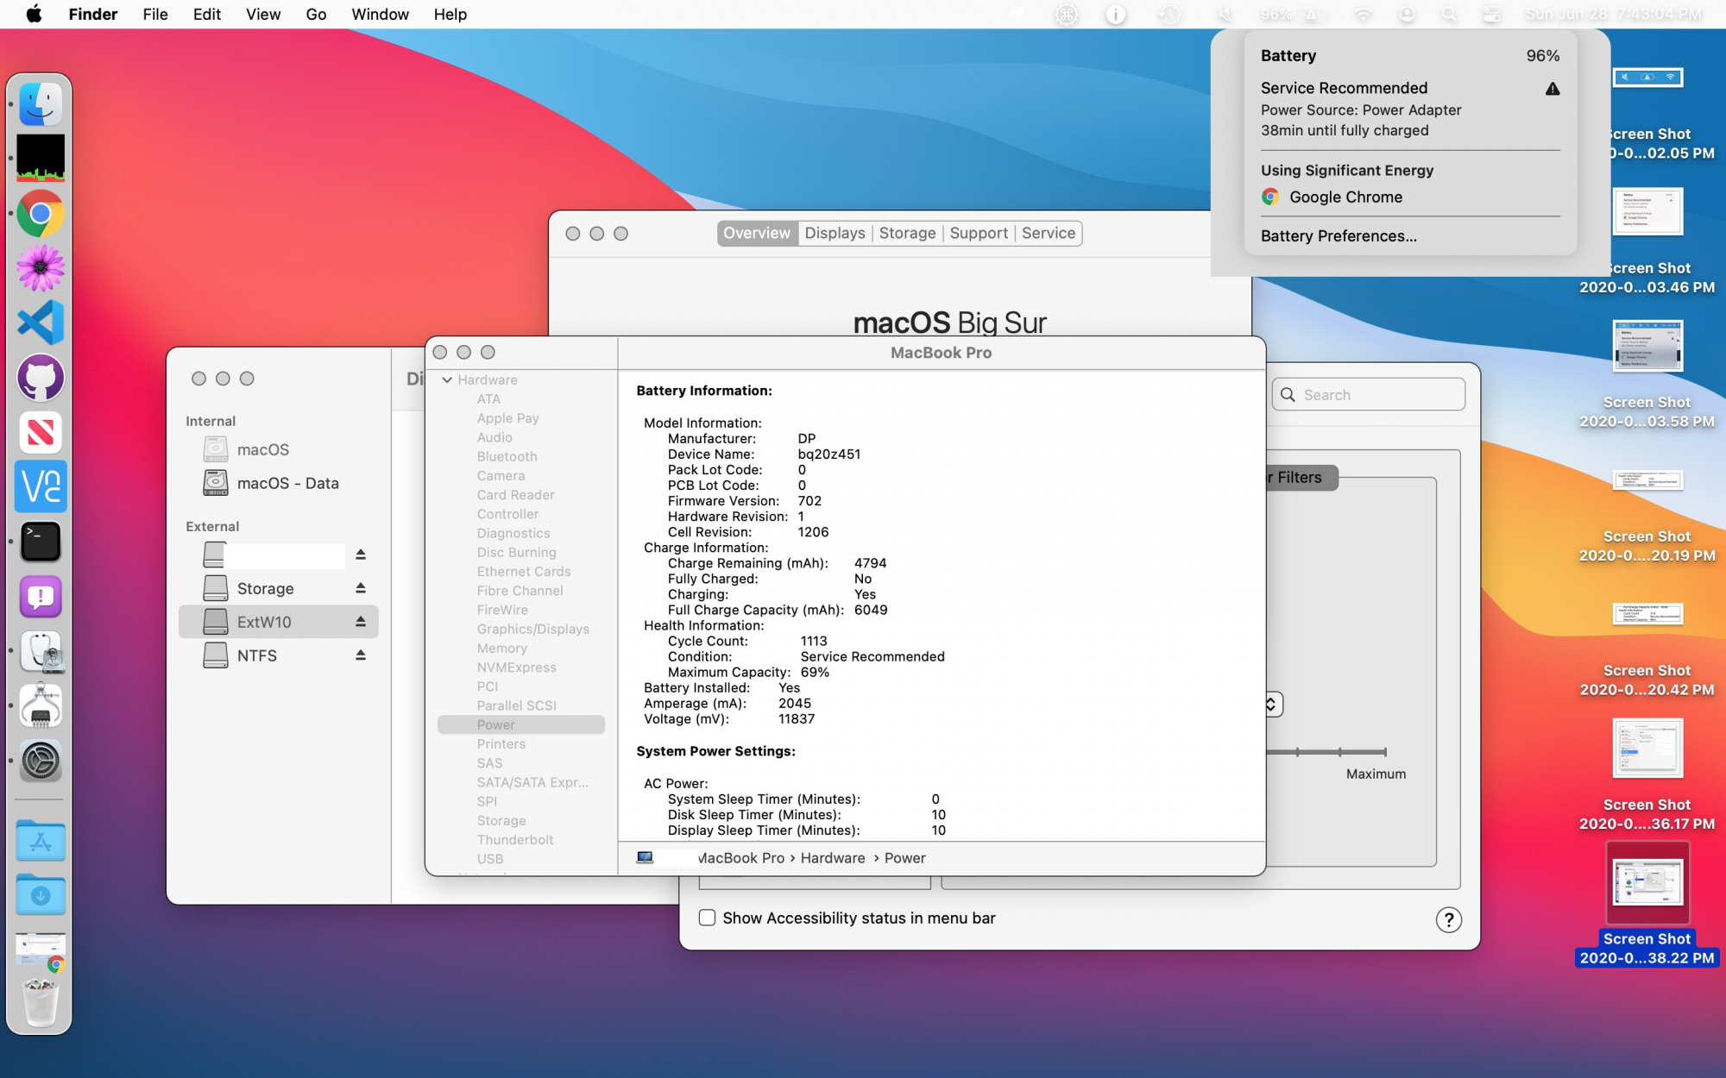Click the help question mark button

coord(1449,920)
